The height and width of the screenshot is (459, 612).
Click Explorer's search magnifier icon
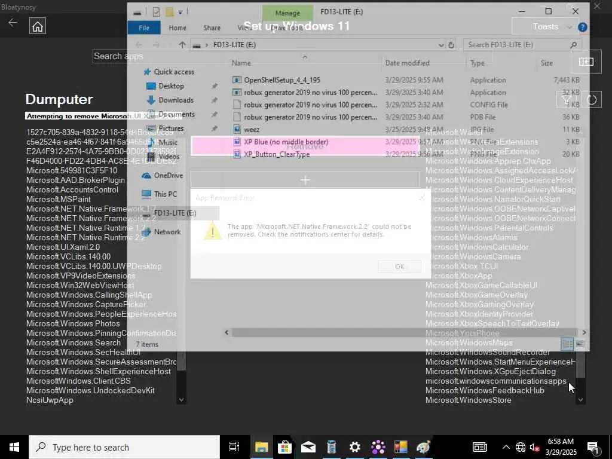[x=573, y=45]
